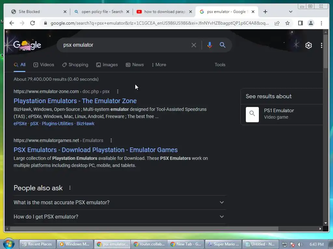The image size is (333, 249).
Task: Click the network icon in system tray
Action: click(284, 244)
